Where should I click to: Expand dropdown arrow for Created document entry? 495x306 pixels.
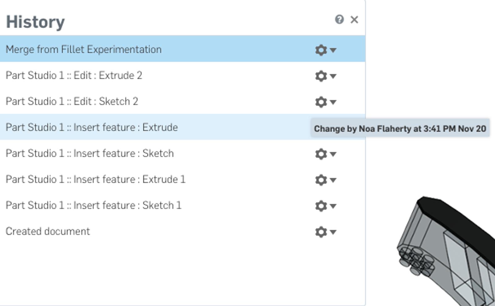coord(333,232)
